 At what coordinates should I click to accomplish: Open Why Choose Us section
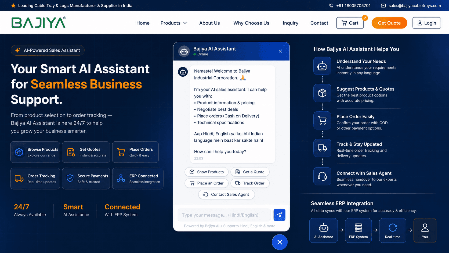[x=251, y=23]
